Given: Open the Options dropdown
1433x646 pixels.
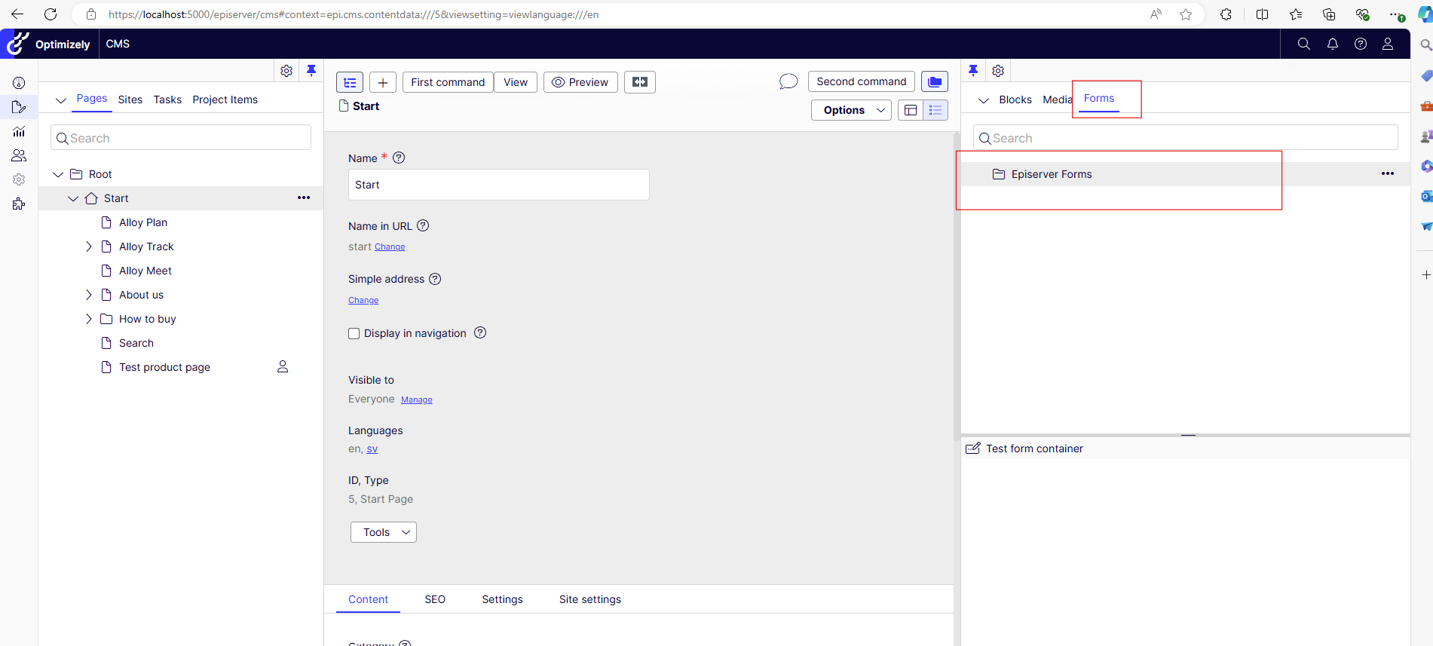Looking at the screenshot, I should (x=851, y=110).
